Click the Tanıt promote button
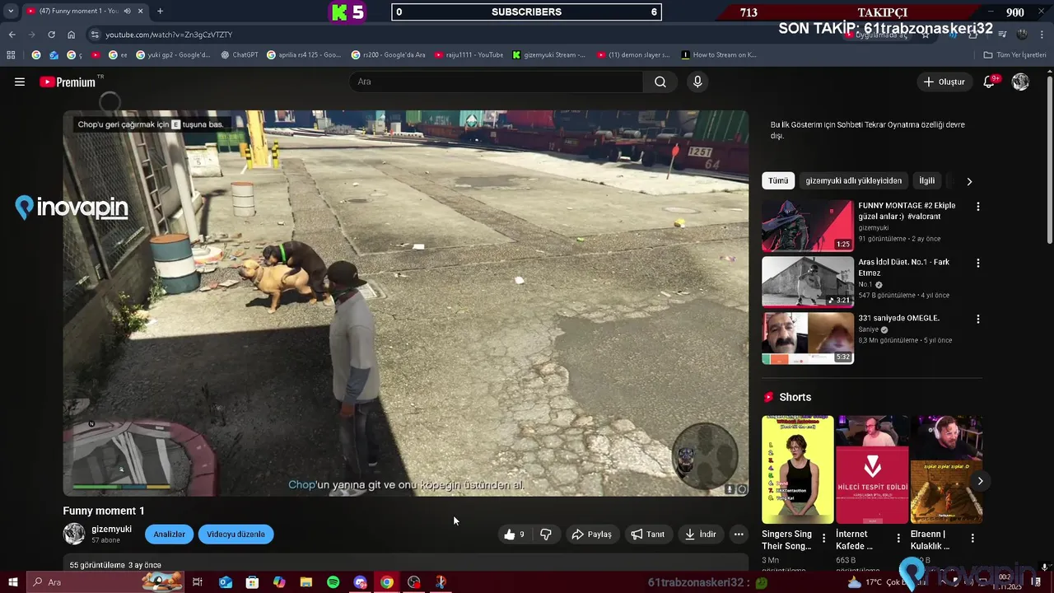 click(x=648, y=535)
